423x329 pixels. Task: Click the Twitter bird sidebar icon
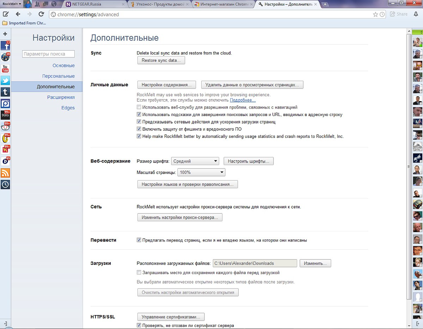pos(5,80)
